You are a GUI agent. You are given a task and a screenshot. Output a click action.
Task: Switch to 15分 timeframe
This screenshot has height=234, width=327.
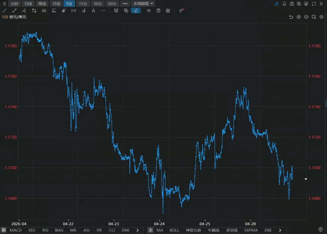(x=83, y=4)
